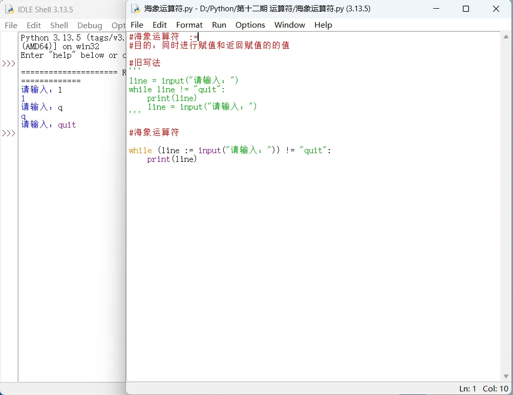Click the IDLE Shell 3.13.5 title bar

pos(46,10)
